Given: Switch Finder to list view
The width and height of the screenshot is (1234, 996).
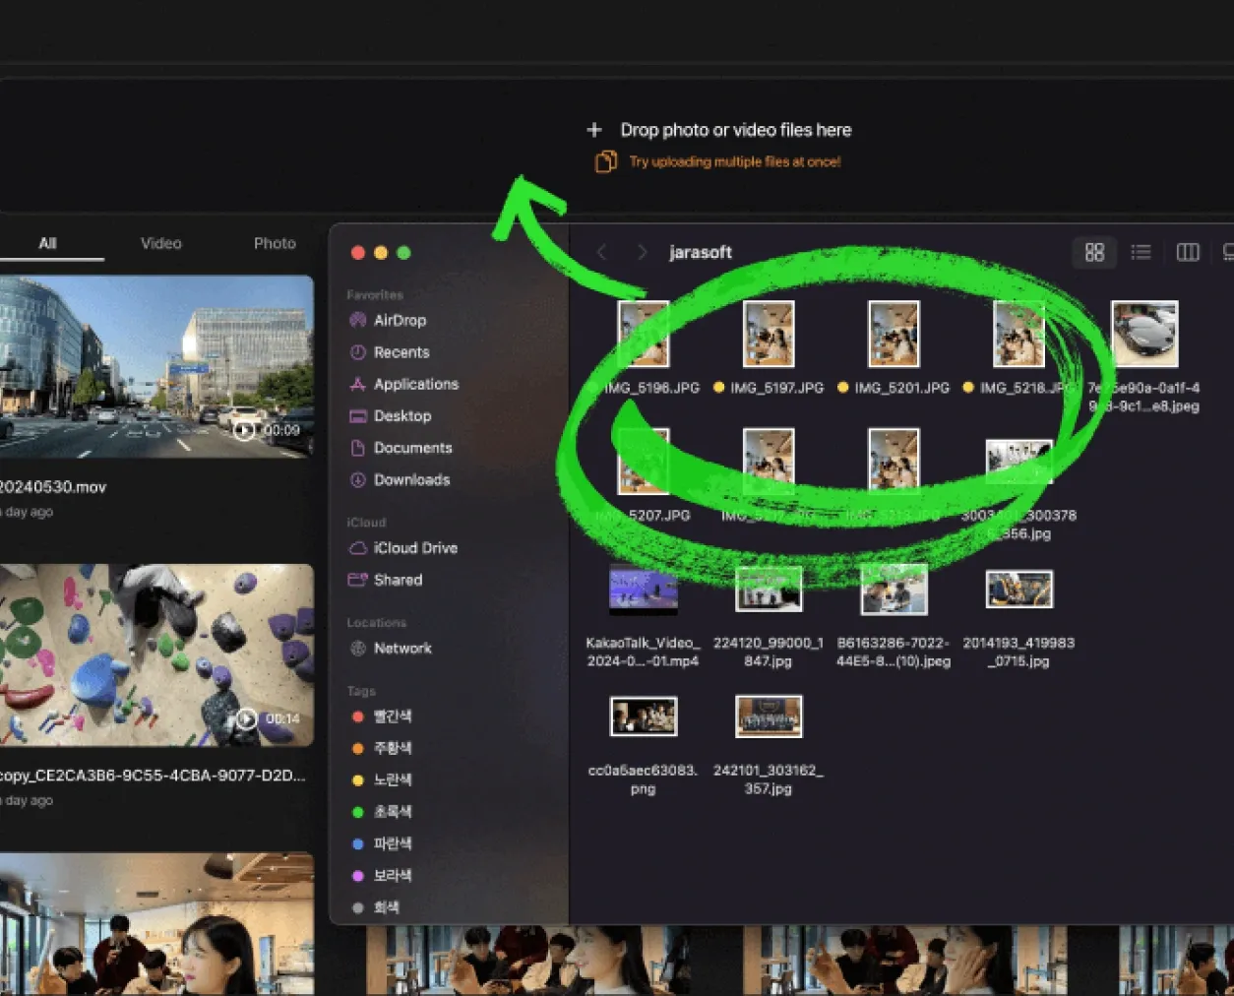Looking at the screenshot, I should pos(1141,253).
